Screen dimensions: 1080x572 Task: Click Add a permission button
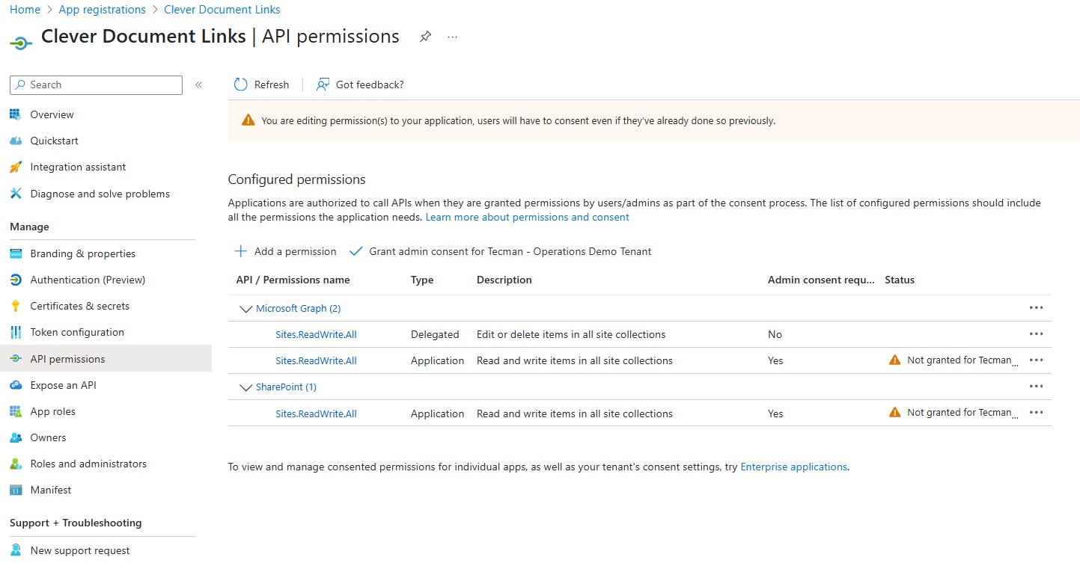click(x=286, y=251)
